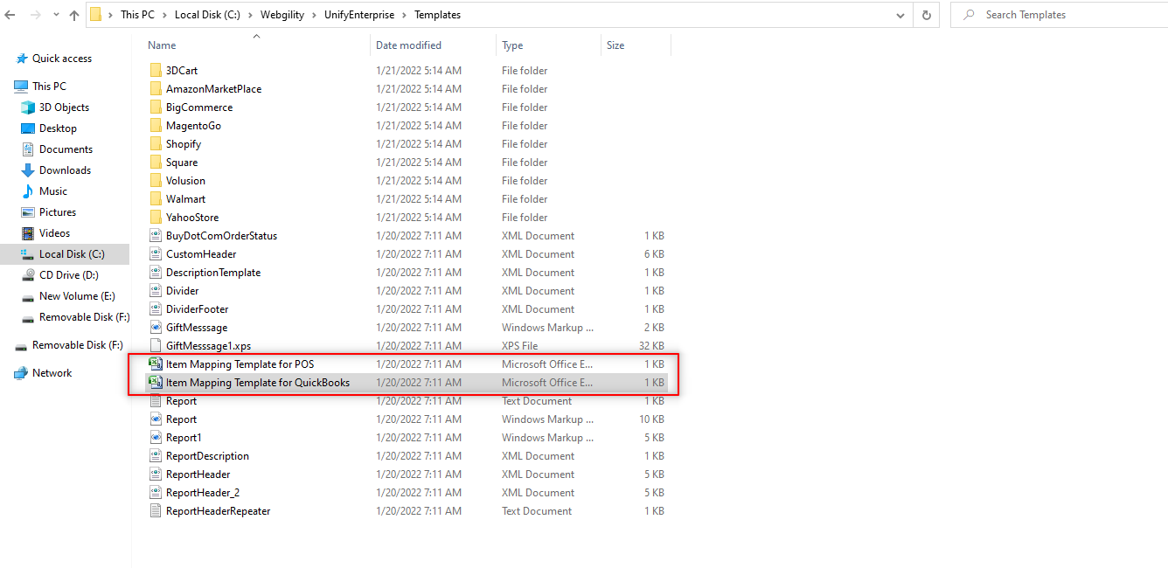
Task: Select This PC in the address breadcrumb
Action: point(137,15)
